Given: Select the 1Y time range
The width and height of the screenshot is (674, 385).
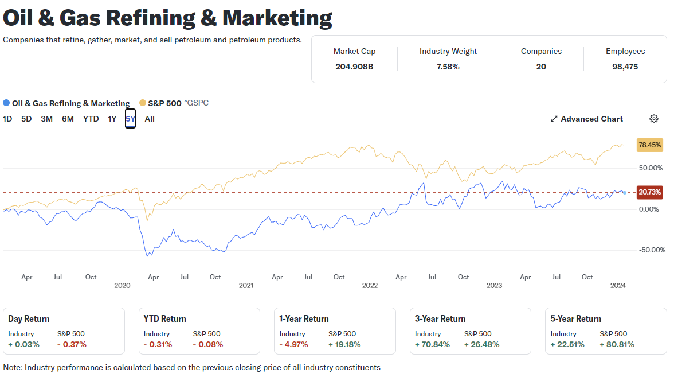Looking at the screenshot, I should pyautogui.click(x=112, y=119).
